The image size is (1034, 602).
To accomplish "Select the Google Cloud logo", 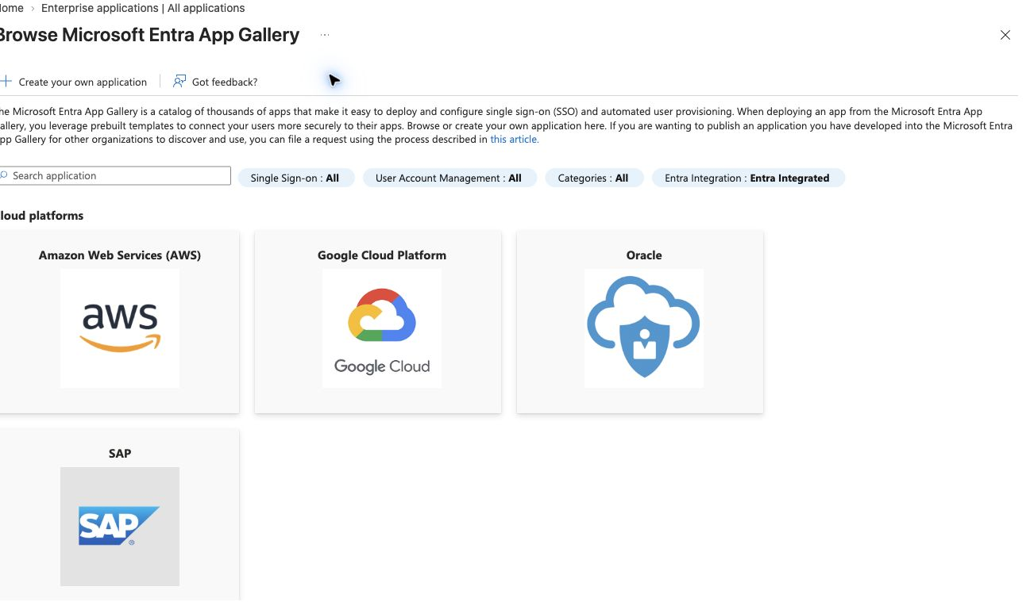I will 382,328.
